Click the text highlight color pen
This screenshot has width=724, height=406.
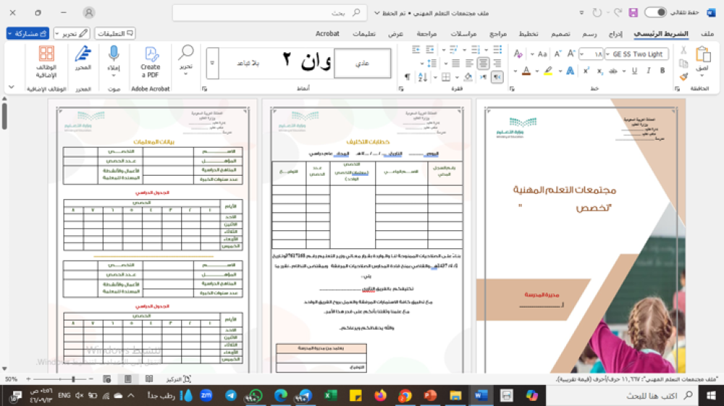coord(549,71)
